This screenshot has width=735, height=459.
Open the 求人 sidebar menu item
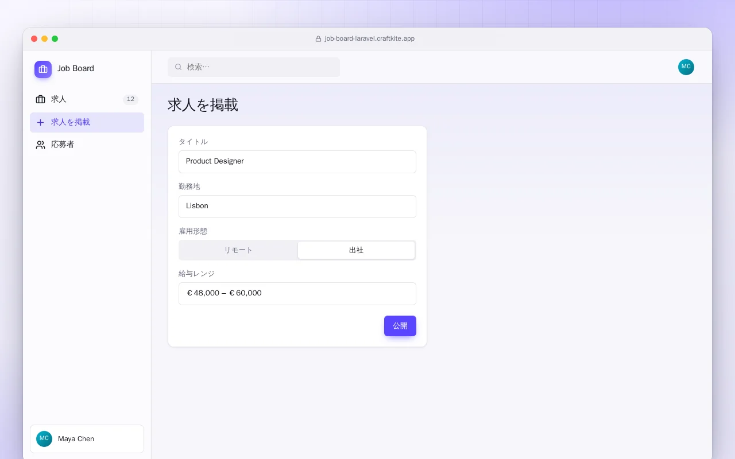[x=87, y=99]
